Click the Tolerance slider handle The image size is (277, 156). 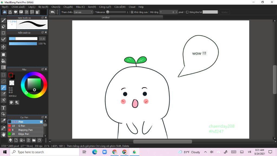tap(108, 12)
